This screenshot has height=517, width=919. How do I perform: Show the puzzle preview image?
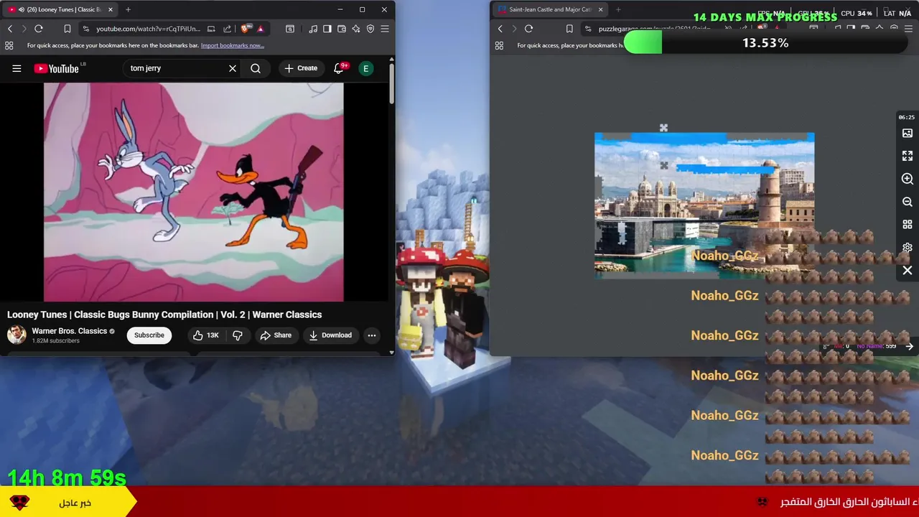tap(908, 133)
